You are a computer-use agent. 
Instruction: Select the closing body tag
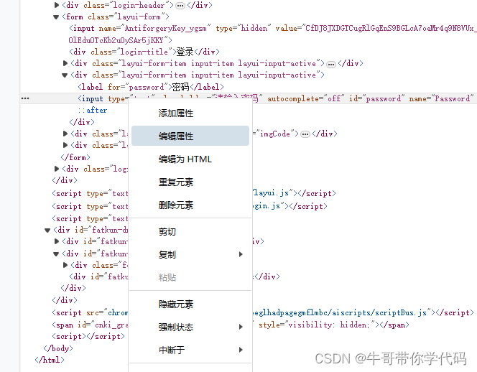[x=58, y=348]
